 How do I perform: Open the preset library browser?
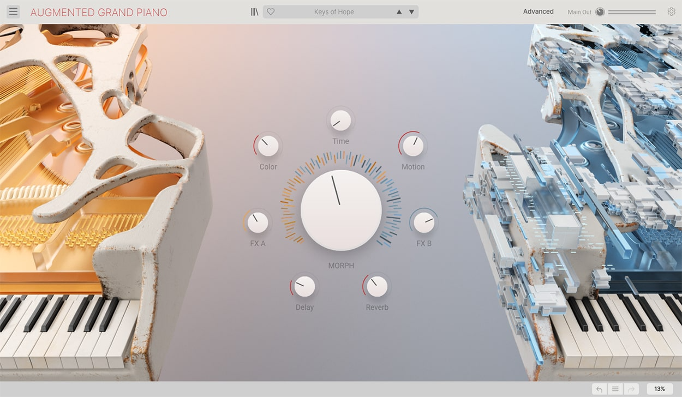pyautogui.click(x=254, y=12)
